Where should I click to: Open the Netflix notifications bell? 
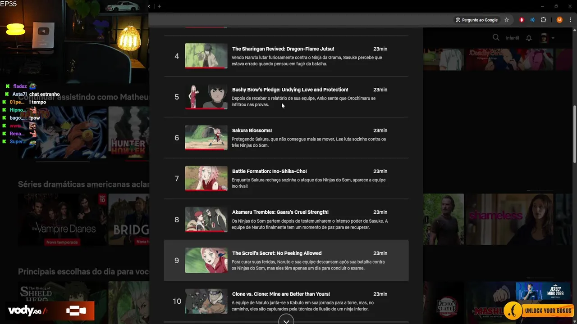pos(529,38)
